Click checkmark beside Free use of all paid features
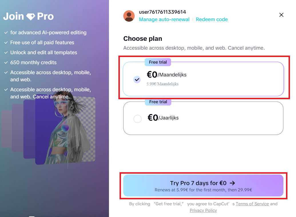The height and width of the screenshot is (217, 296). (x=6, y=43)
